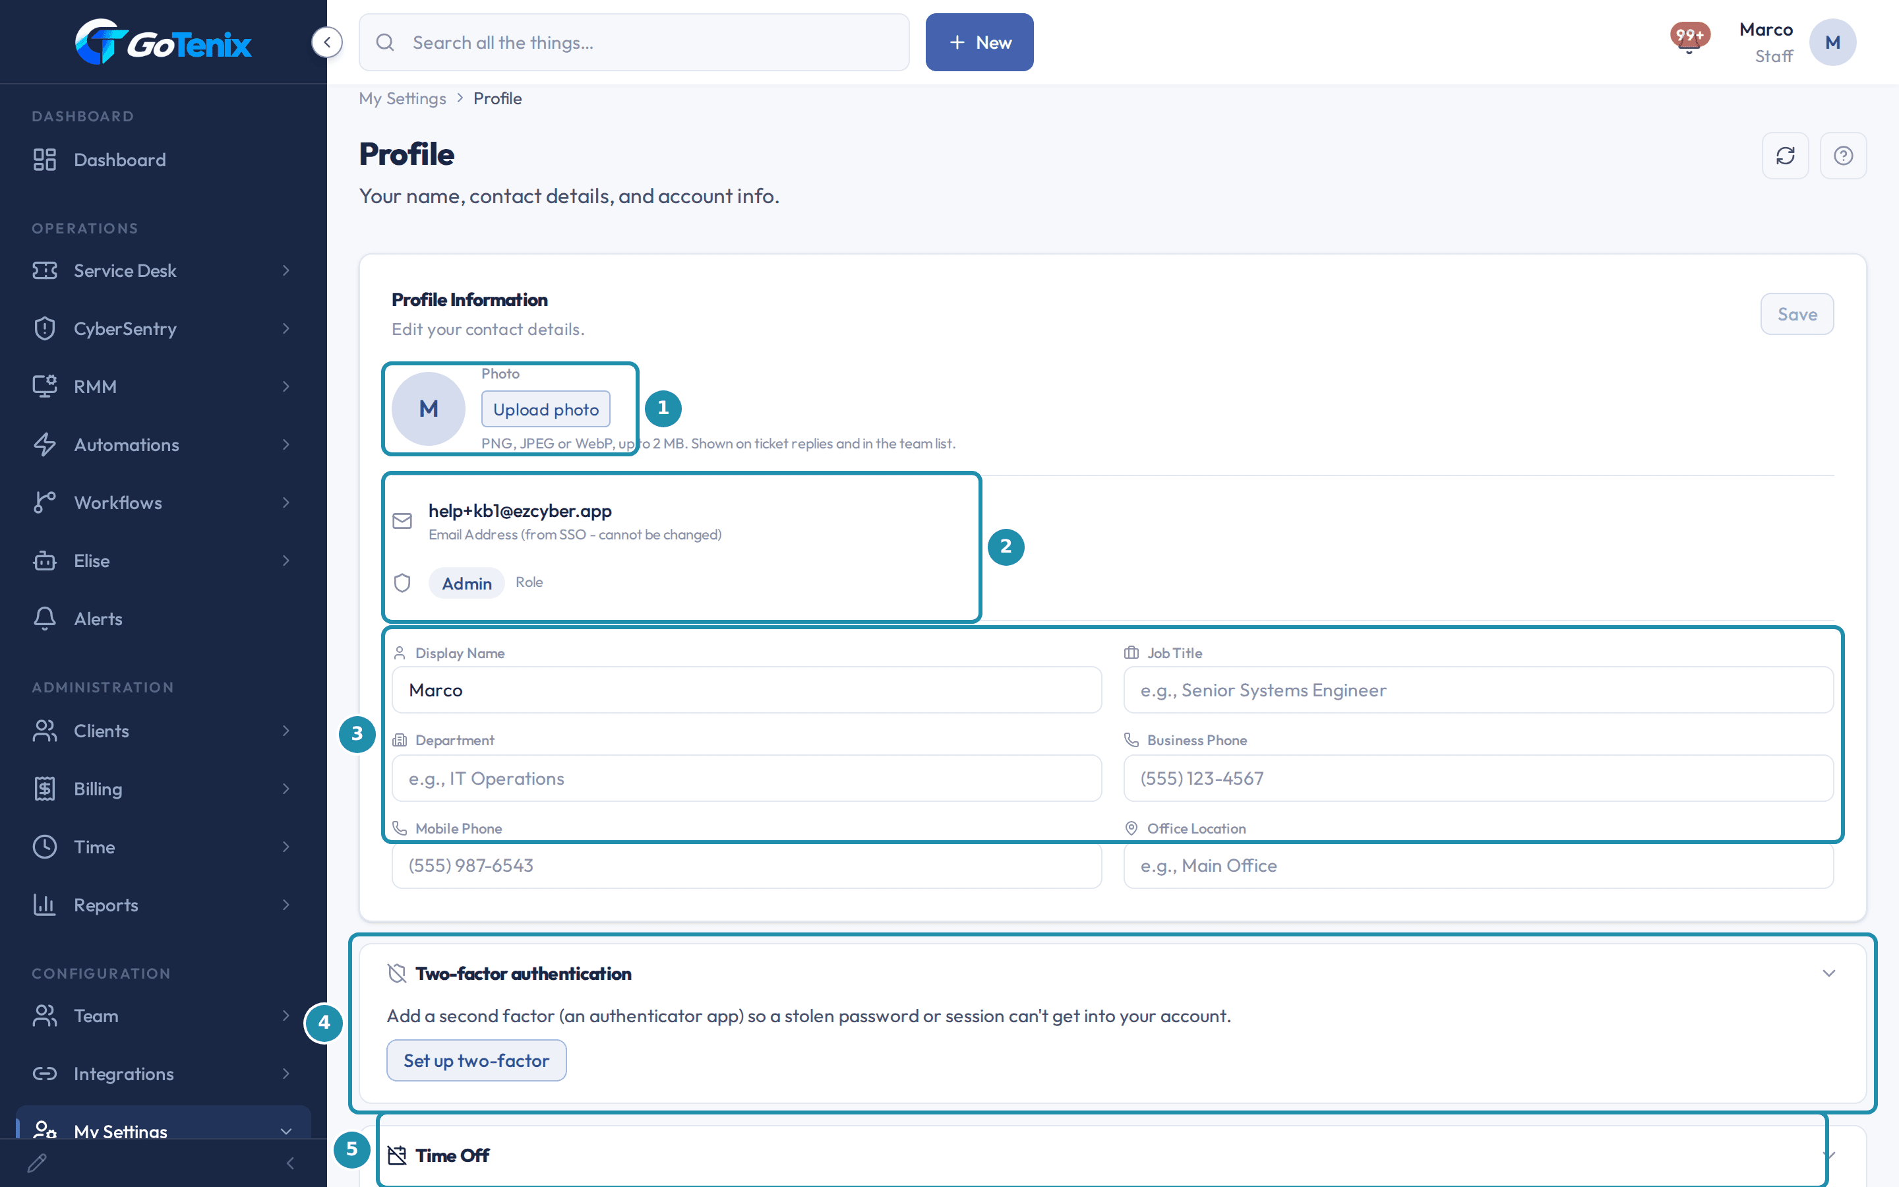Go to My Settings breadcrumb link
1899x1187 pixels.
click(403, 98)
